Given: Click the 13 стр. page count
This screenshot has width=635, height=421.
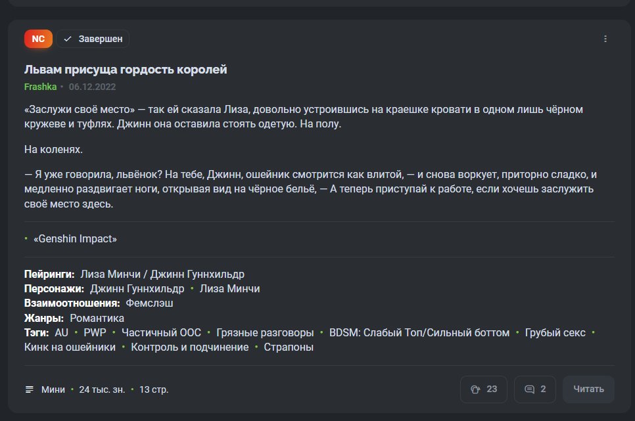Looking at the screenshot, I should tap(154, 389).
